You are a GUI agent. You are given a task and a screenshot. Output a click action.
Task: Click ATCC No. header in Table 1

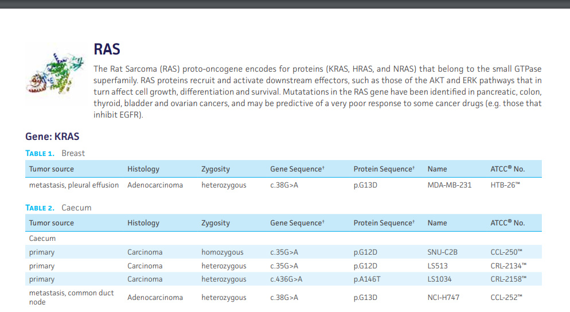click(507, 169)
